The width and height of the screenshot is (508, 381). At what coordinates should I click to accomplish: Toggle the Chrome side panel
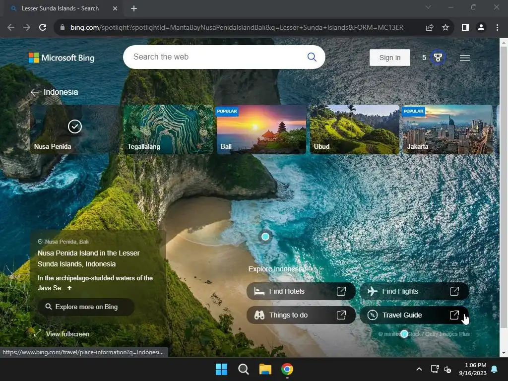click(x=465, y=28)
